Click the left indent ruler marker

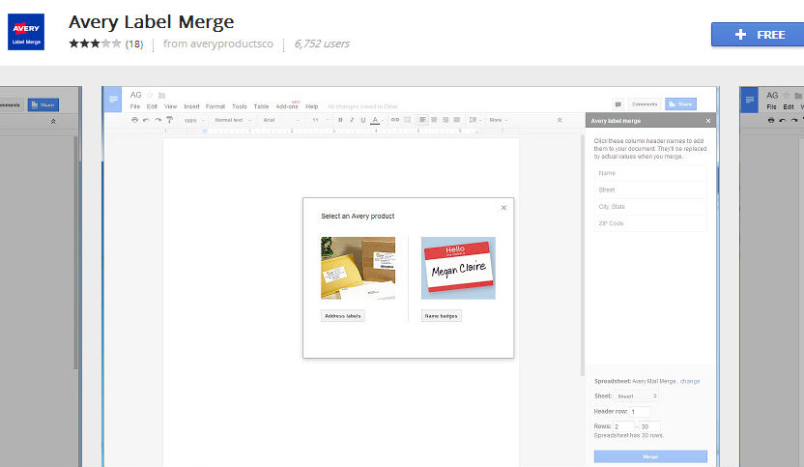coord(205,131)
